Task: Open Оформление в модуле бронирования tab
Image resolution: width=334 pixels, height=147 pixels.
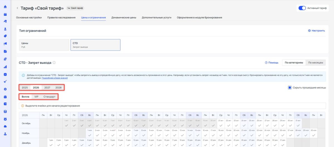Action: click(200, 17)
